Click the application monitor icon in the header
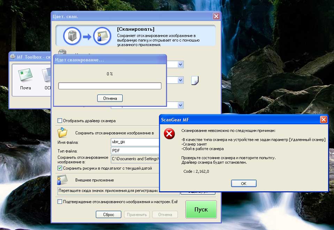Viewport: 334px width, 230px height. (x=102, y=36)
